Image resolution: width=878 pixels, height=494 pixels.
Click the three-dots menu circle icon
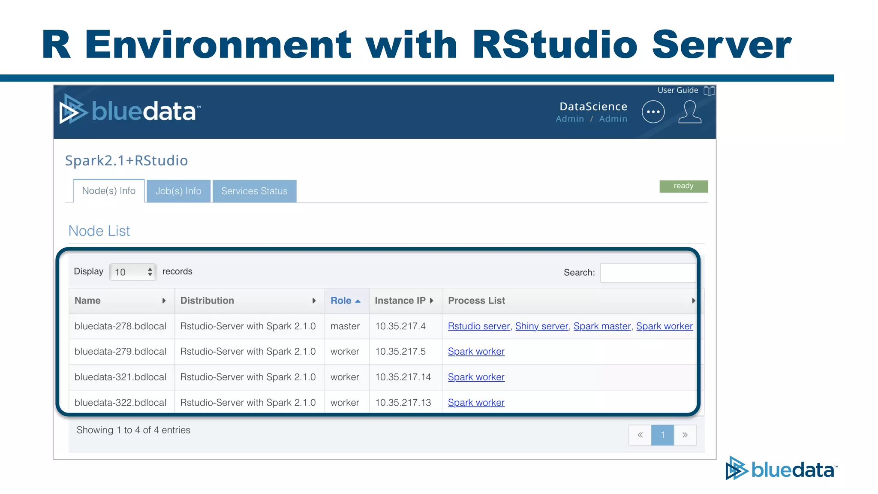click(x=653, y=112)
